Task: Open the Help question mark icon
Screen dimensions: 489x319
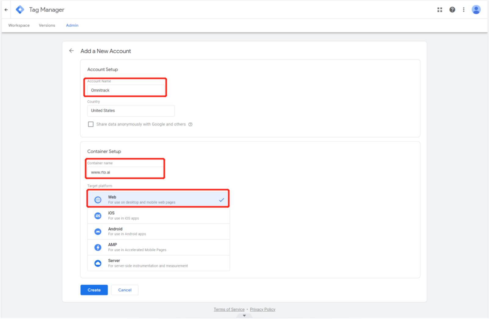Action: click(452, 10)
